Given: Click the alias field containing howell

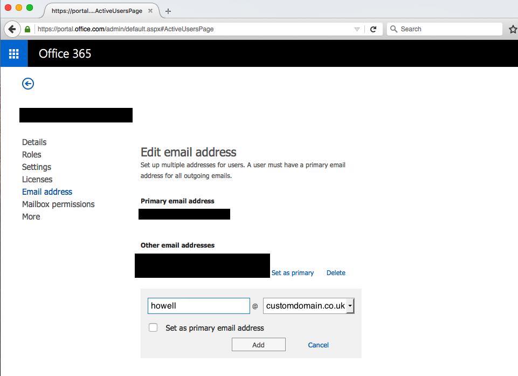Looking at the screenshot, I should 199,306.
